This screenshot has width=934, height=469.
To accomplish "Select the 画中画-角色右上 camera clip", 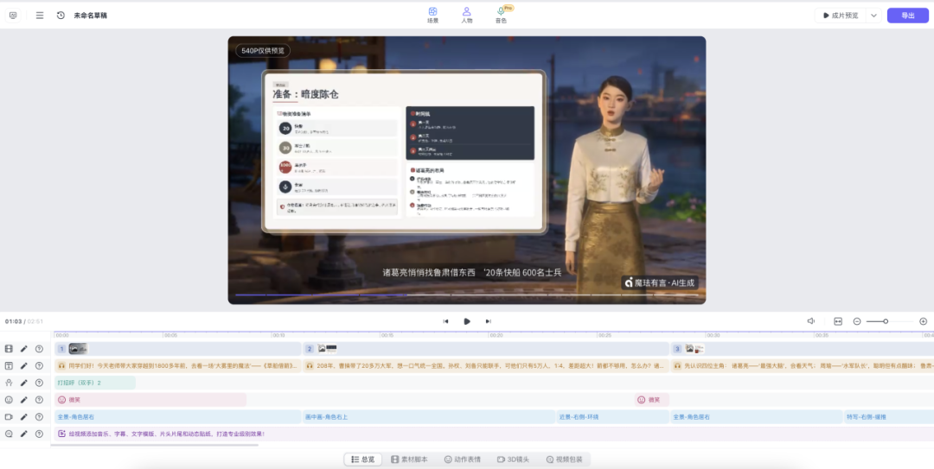I will [429, 417].
